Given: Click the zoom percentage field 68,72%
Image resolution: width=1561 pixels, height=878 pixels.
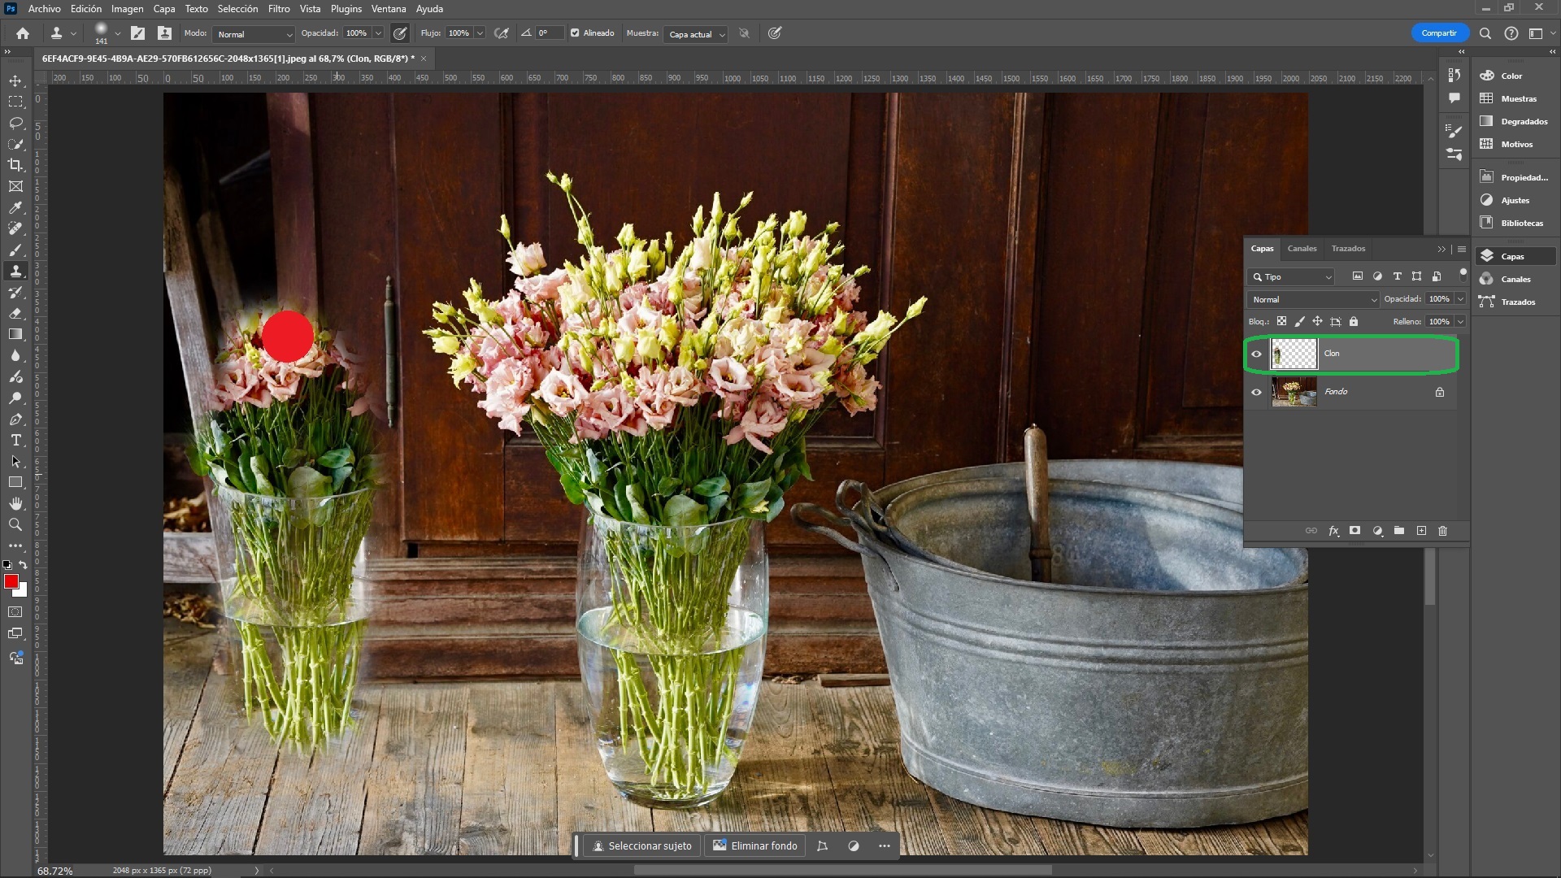Looking at the screenshot, I should point(55,871).
